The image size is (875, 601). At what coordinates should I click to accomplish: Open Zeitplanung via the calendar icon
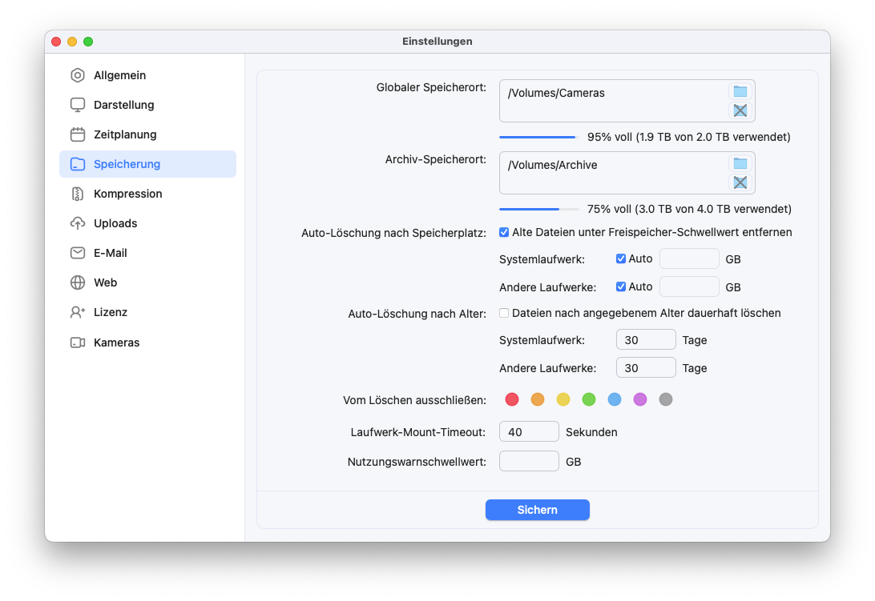click(x=77, y=134)
